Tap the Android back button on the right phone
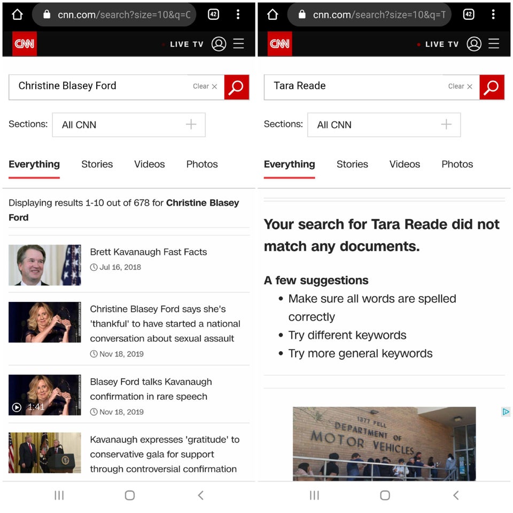 click(456, 495)
